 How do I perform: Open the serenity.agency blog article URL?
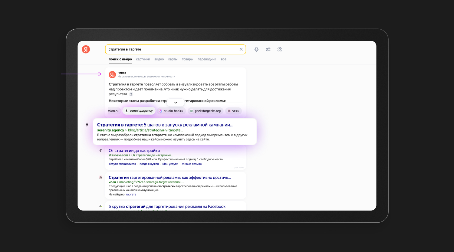(x=140, y=130)
